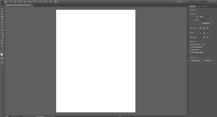Switch to the Layers tab
Screen dimensions: 217x117
click(x=199, y=6)
